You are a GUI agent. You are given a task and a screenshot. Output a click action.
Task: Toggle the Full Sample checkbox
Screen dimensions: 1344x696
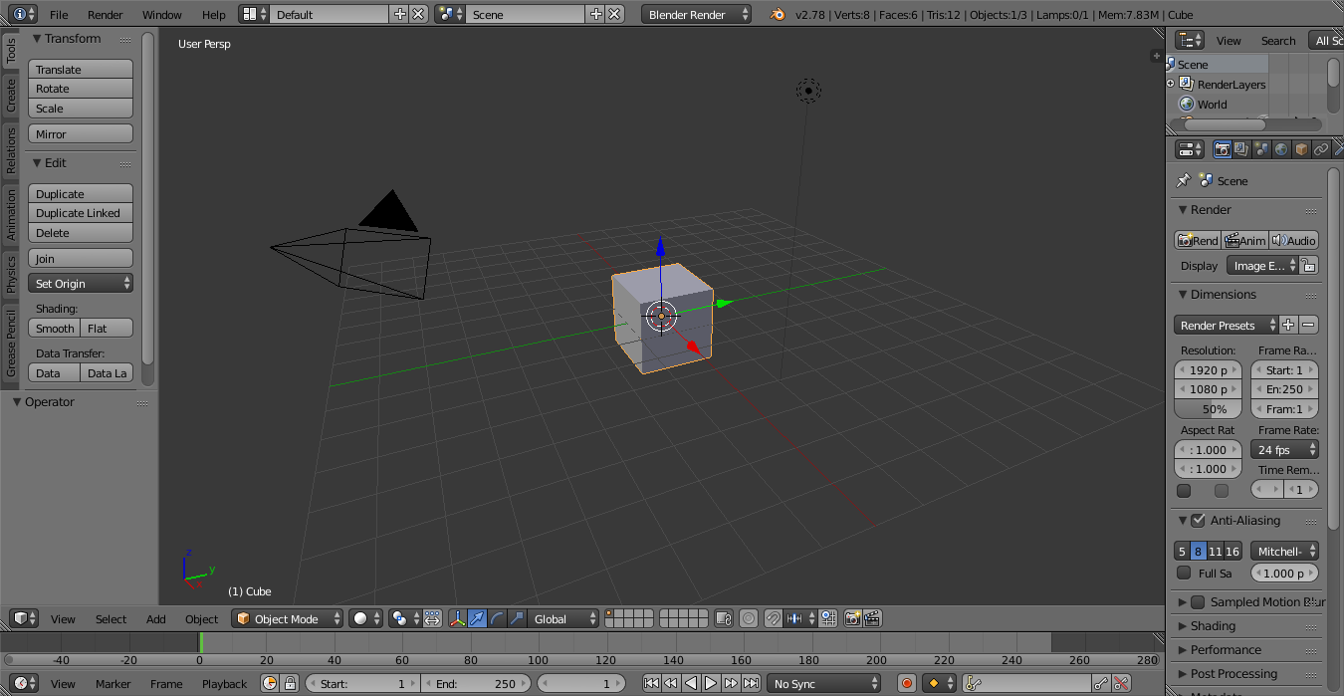1184,573
